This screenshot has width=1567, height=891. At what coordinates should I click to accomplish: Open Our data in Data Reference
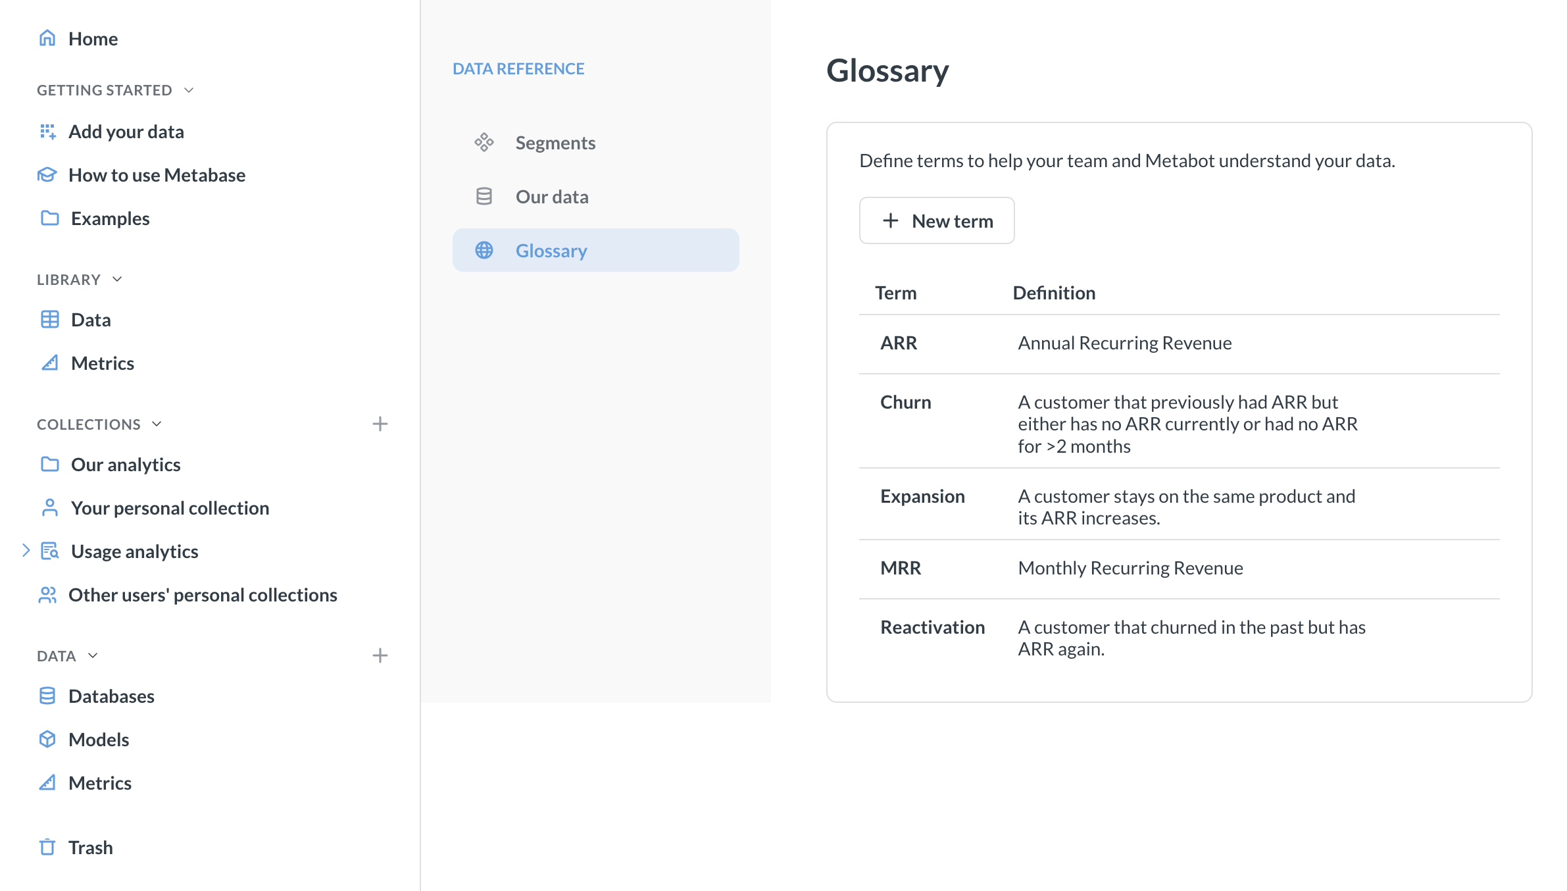pos(596,197)
